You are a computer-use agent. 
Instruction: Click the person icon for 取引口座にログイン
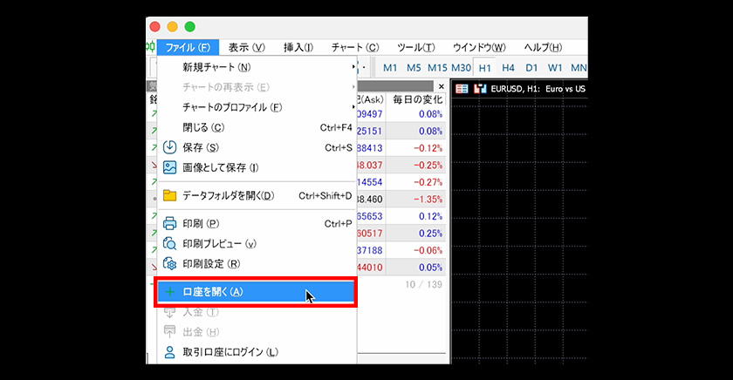click(x=170, y=352)
